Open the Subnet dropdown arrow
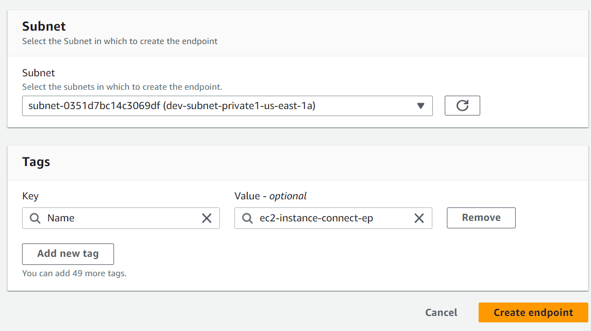This screenshot has width=591, height=331. click(x=421, y=106)
